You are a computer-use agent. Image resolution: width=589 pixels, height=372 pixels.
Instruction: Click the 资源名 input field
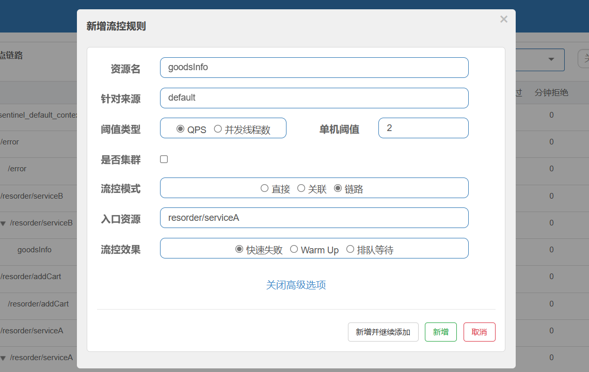click(314, 68)
